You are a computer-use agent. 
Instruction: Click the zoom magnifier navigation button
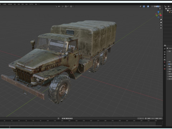(161, 19)
